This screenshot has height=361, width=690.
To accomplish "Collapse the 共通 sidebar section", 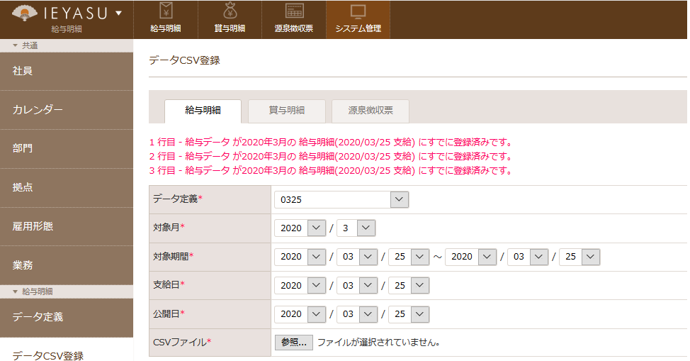I will coord(16,45).
